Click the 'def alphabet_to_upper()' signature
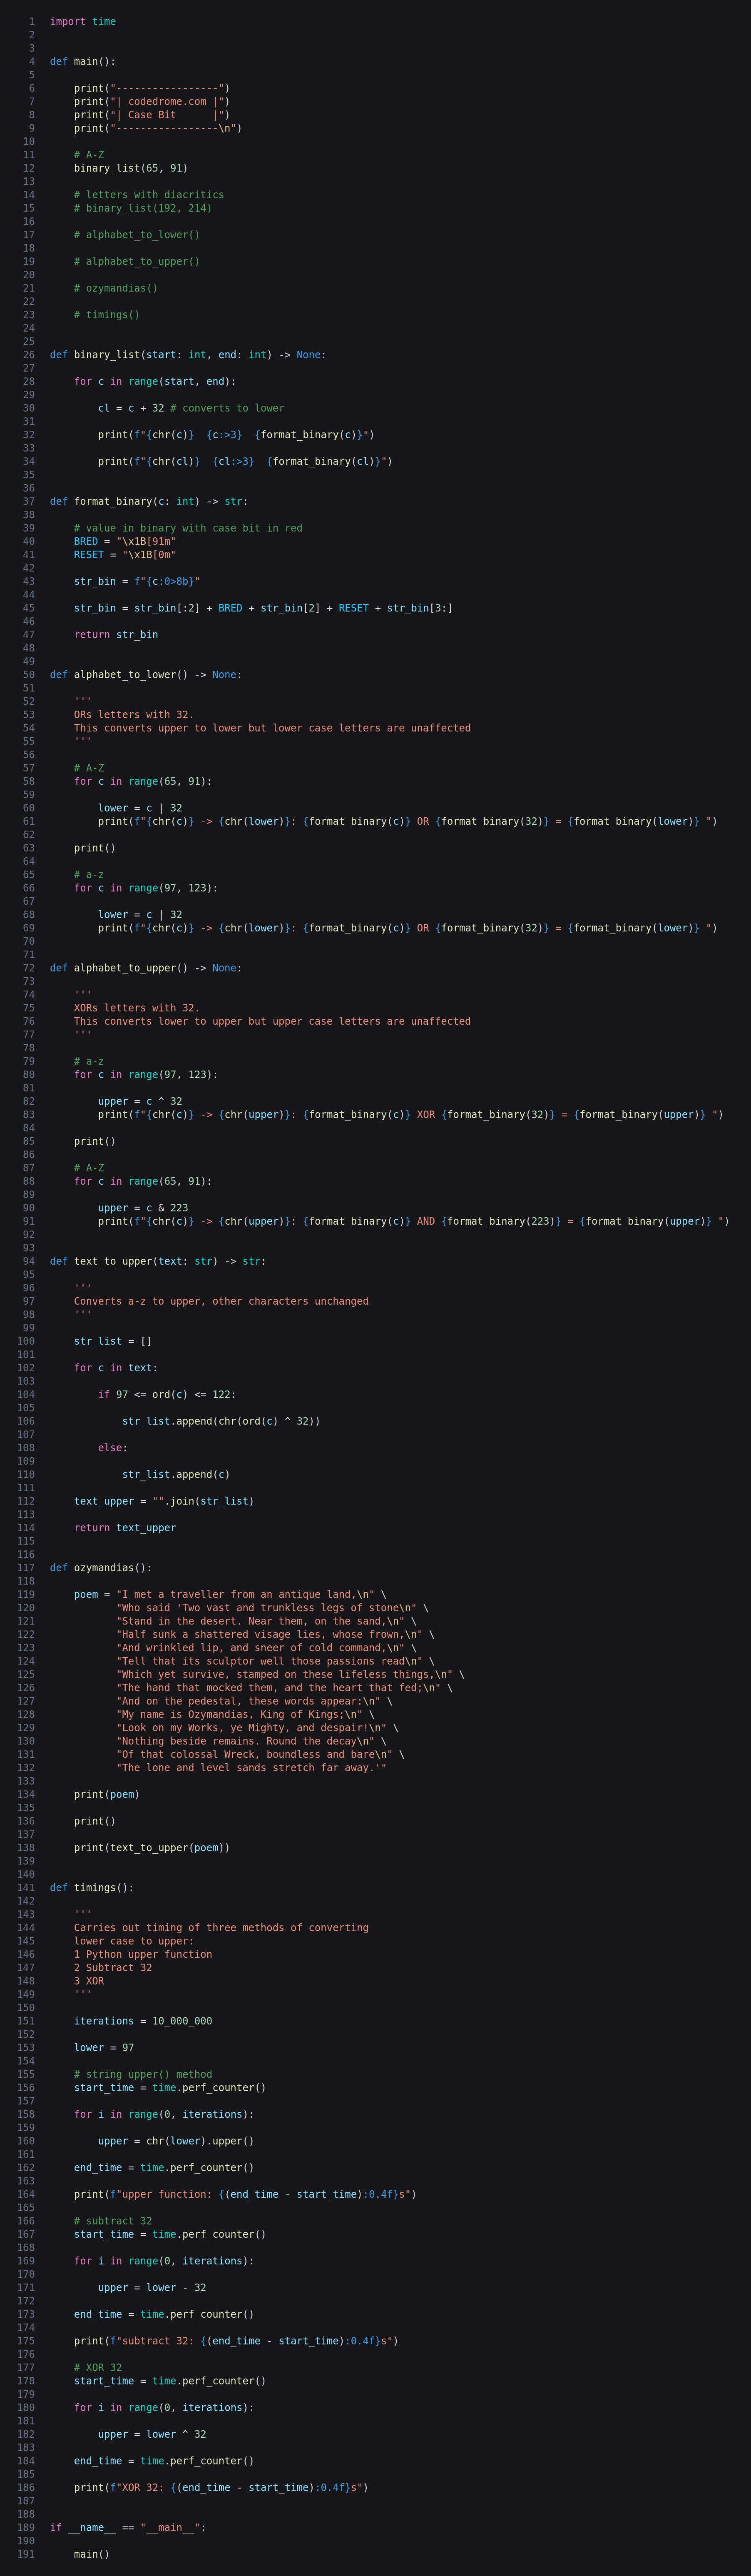 pyautogui.click(x=146, y=968)
